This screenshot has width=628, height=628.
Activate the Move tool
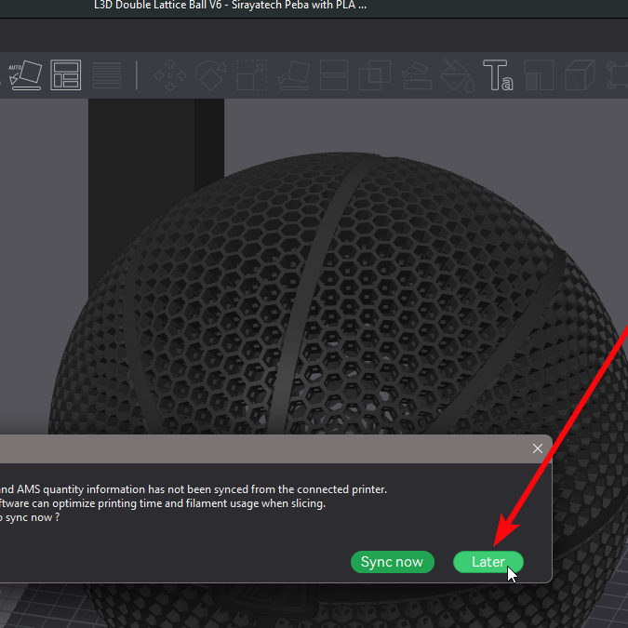(169, 75)
